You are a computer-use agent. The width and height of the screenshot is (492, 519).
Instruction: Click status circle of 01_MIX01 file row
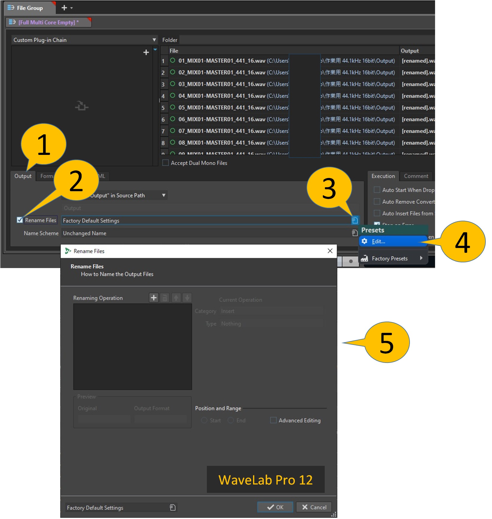[173, 60]
